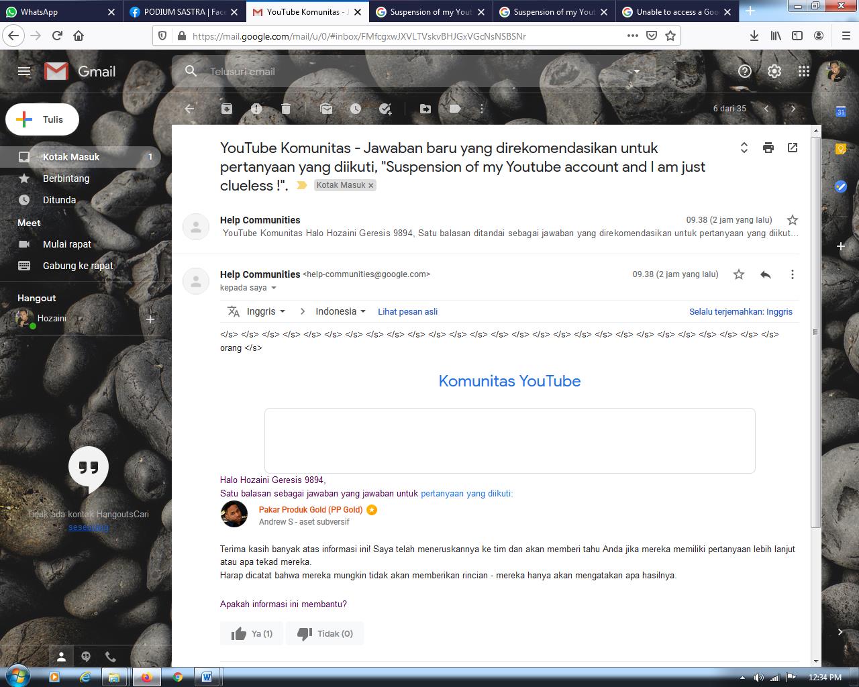
Task: Open Google apps grid
Action: (x=804, y=71)
